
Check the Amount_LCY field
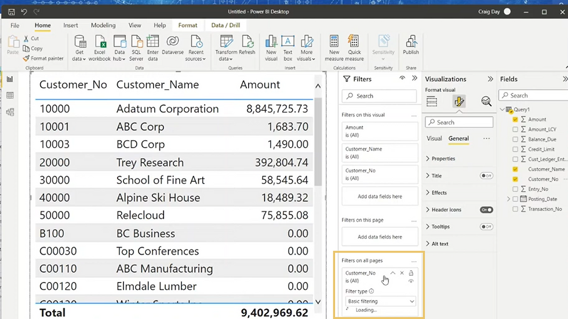(515, 129)
